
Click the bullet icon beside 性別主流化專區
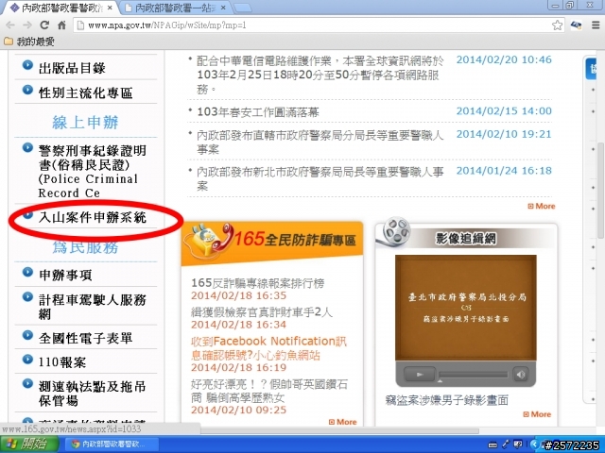(x=27, y=90)
